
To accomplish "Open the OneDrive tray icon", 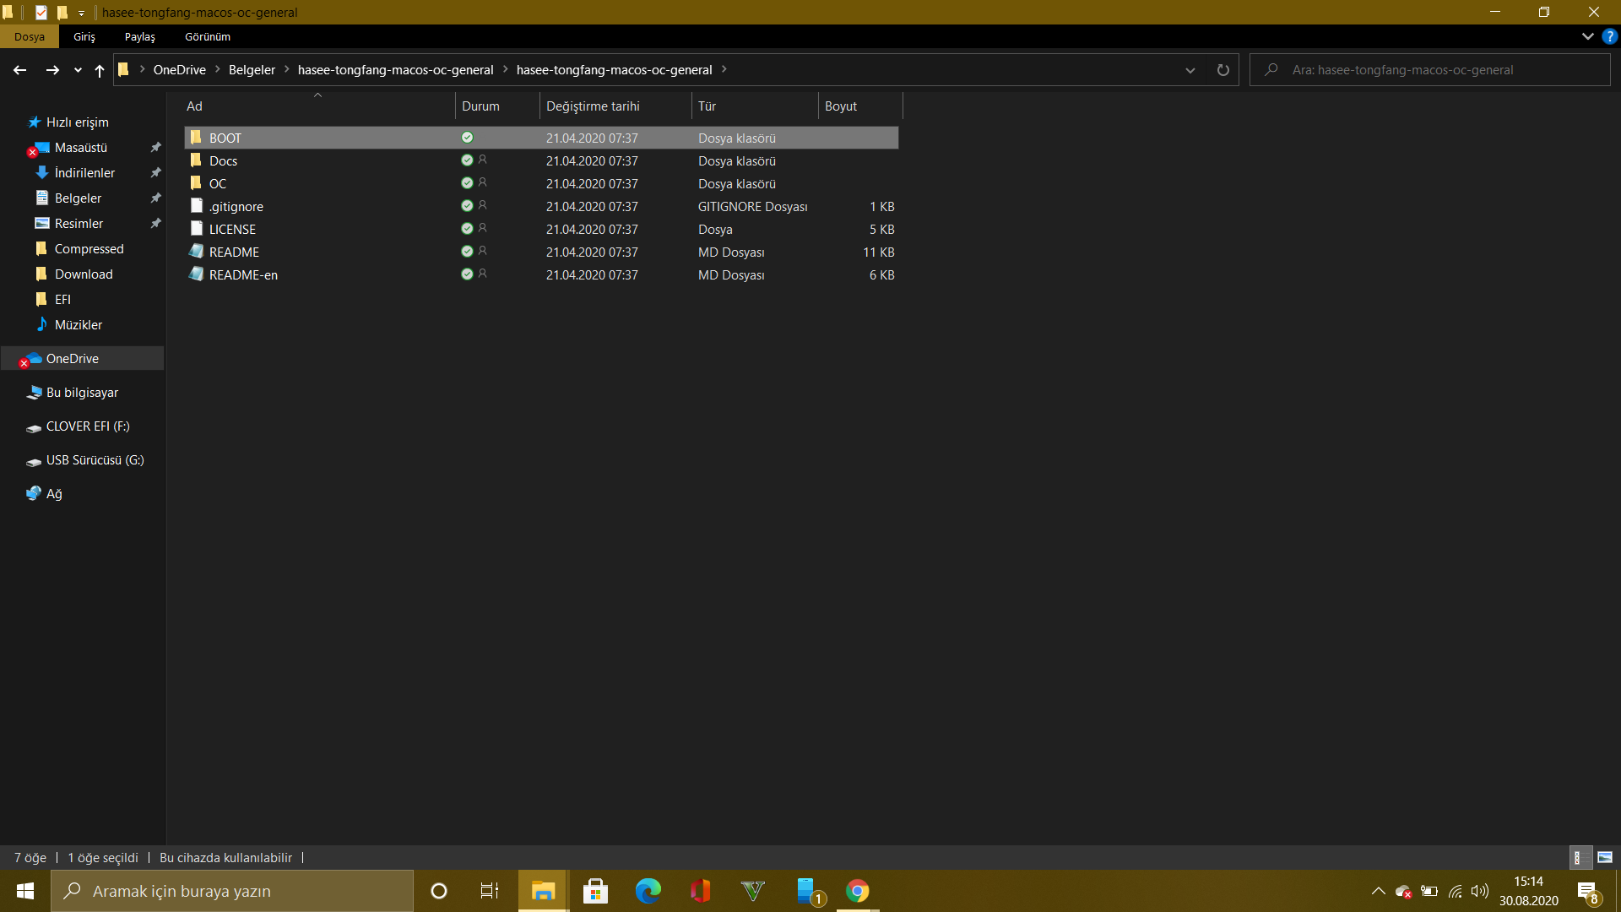I will (x=1403, y=891).
